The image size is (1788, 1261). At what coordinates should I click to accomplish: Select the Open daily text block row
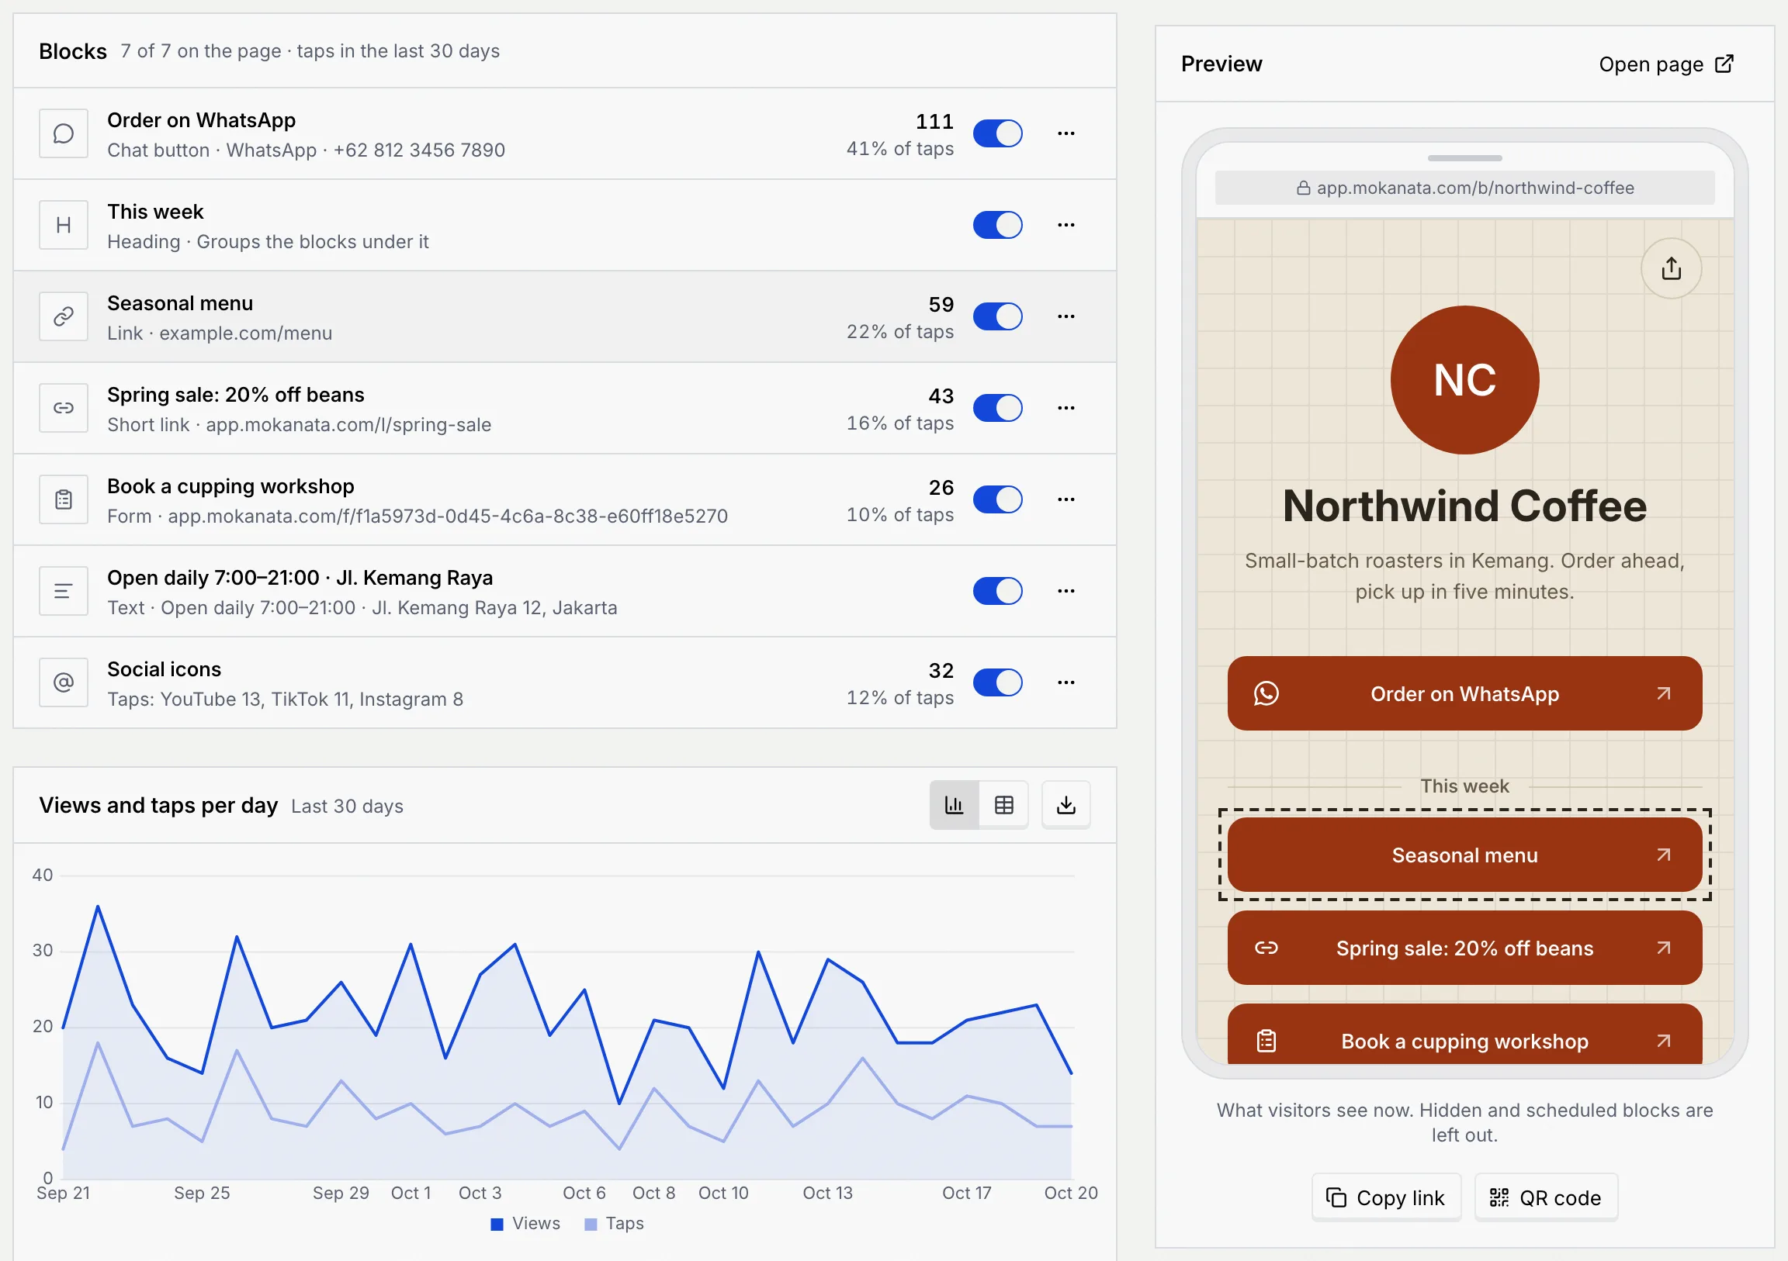click(565, 592)
